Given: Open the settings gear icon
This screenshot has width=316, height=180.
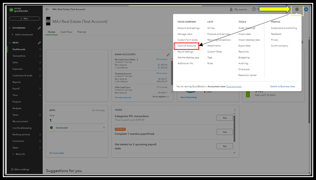Looking at the screenshot, I should point(297,9).
